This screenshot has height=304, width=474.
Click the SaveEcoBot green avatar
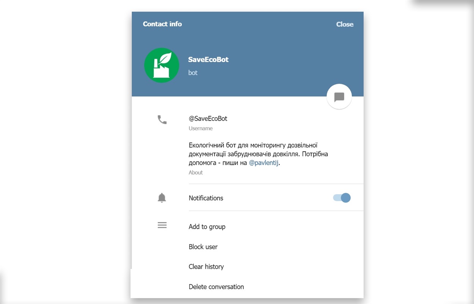pyautogui.click(x=162, y=65)
